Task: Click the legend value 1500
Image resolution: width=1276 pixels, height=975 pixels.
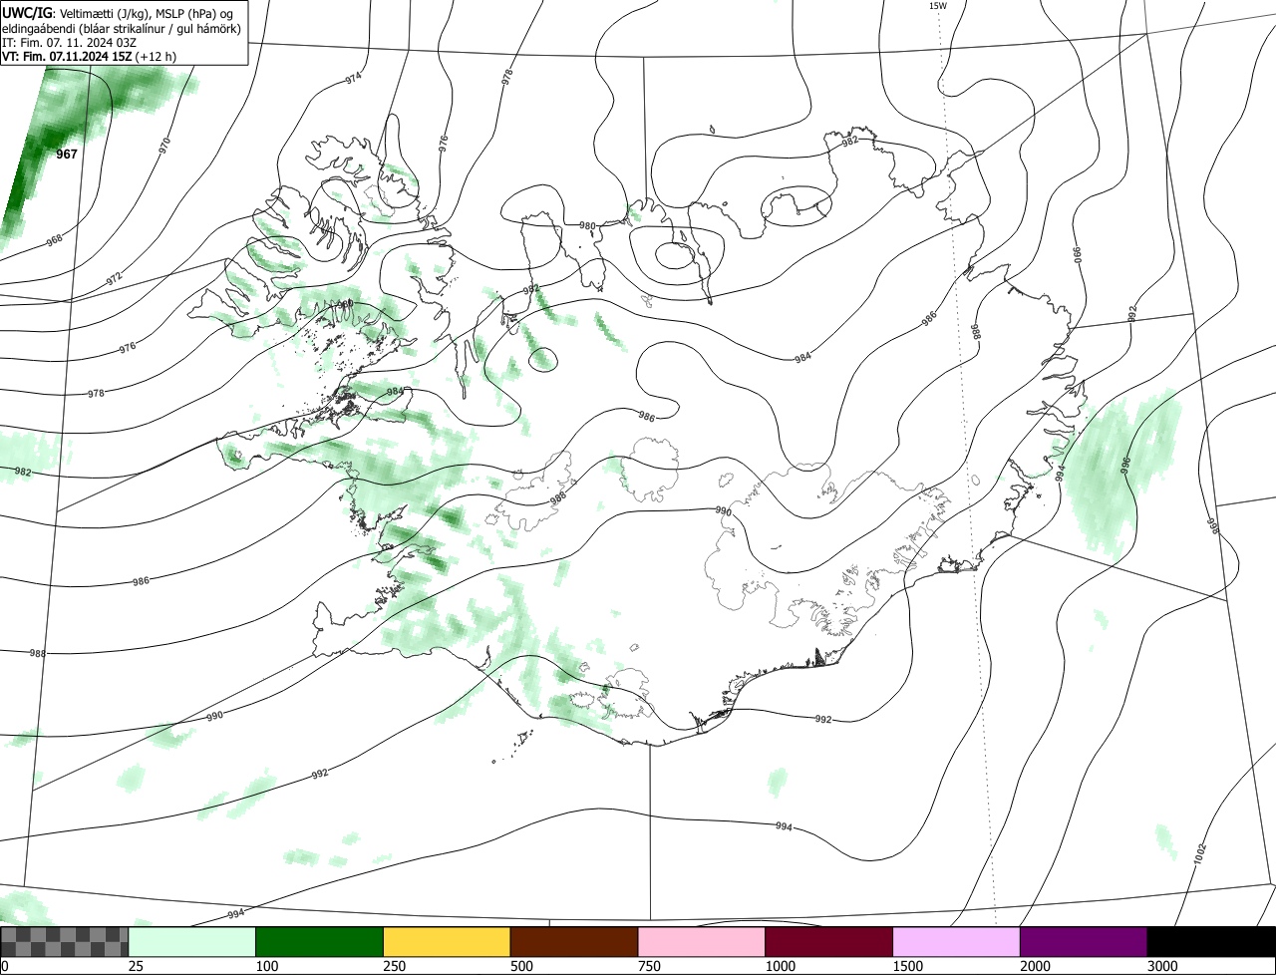Action: 908,966
